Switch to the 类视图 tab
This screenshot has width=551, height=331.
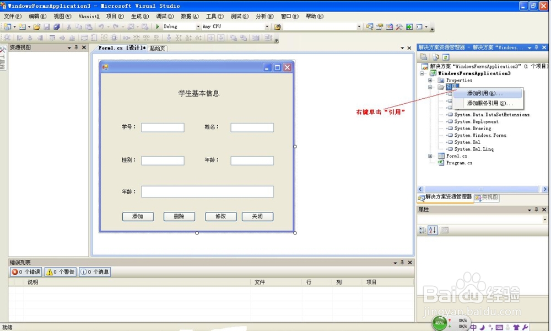[485, 198]
